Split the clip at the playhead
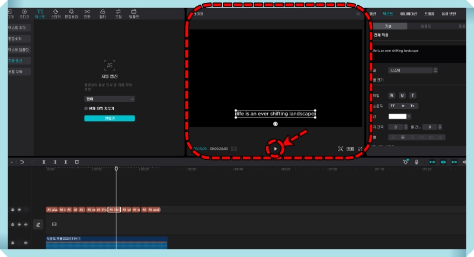 (44, 162)
